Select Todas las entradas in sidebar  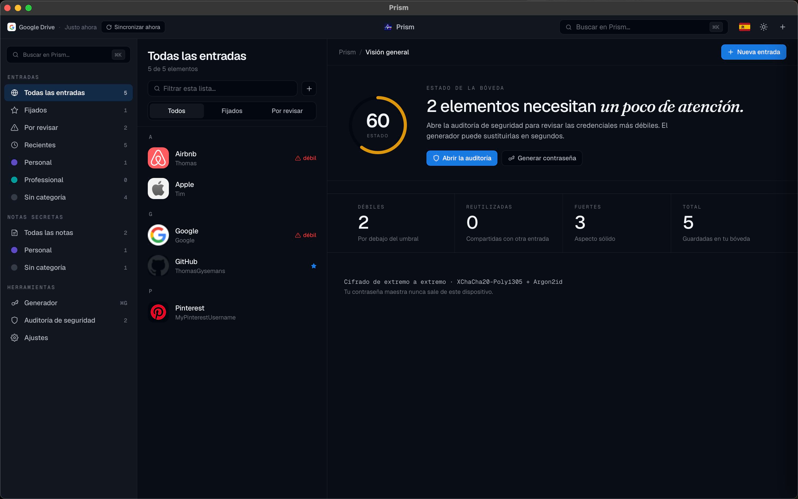coord(68,93)
